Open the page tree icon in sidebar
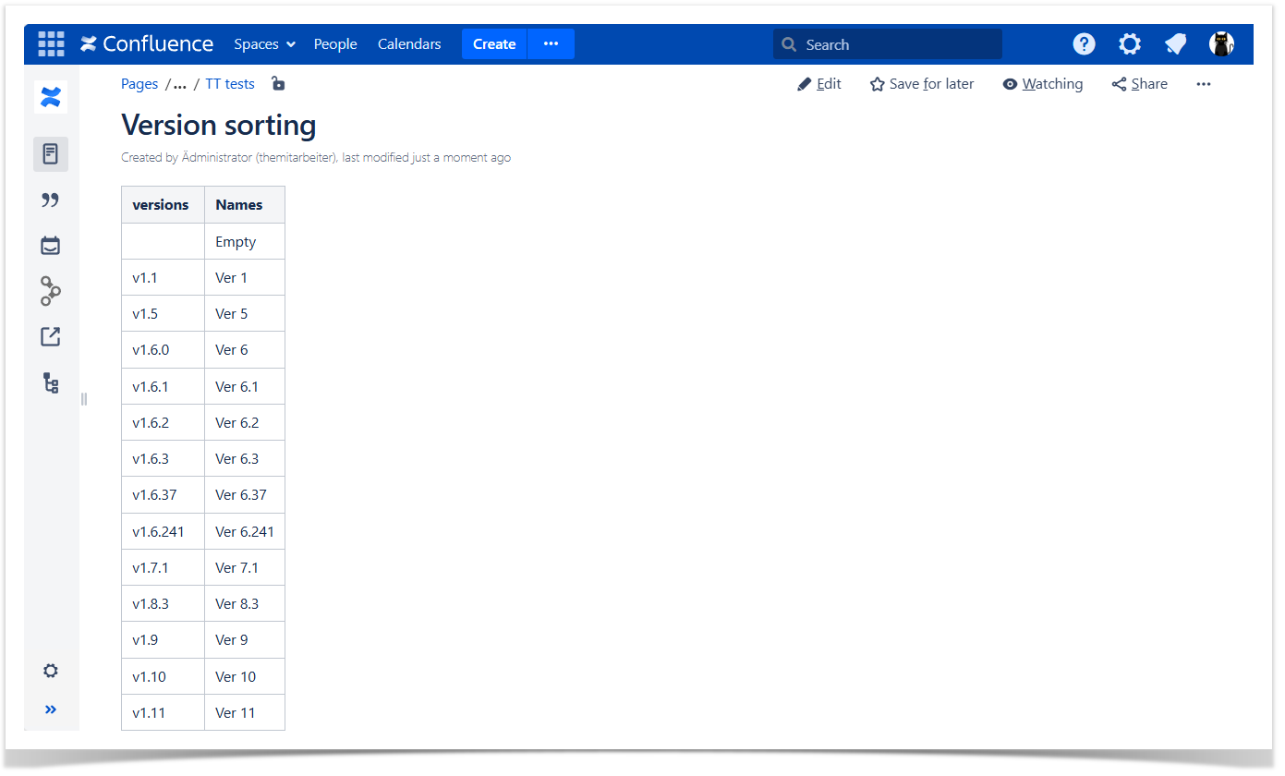 click(51, 383)
